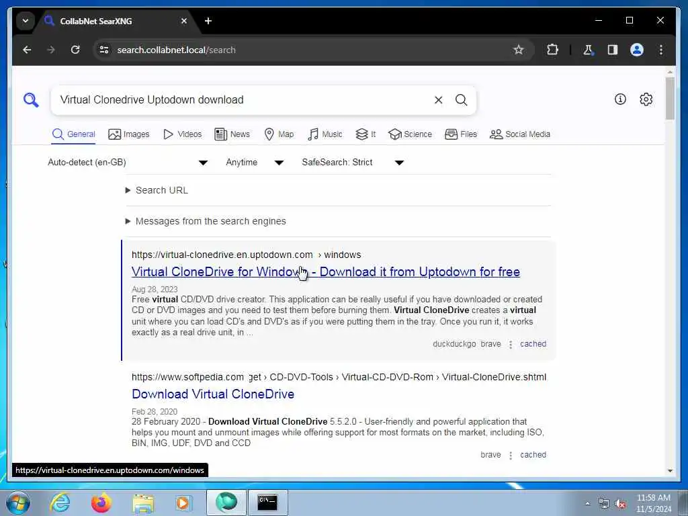Open cached version of Uptodown result
The image size is (688, 516).
tap(533, 344)
